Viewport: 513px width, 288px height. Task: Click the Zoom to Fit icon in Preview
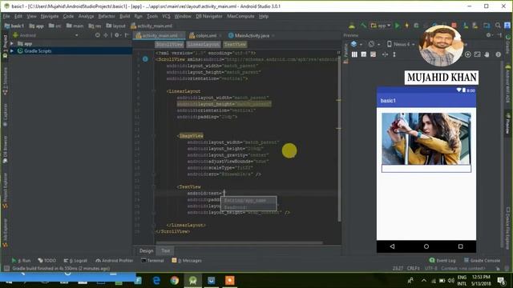[x=478, y=54]
